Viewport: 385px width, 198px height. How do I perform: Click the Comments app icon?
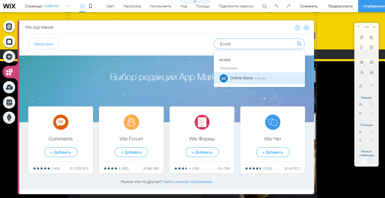[x=61, y=122]
